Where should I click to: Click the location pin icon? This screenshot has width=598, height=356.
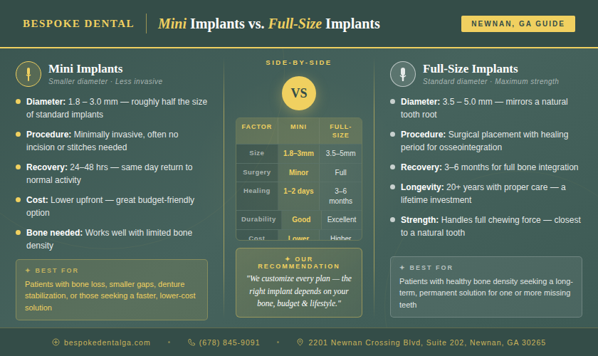(x=300, y=342)
